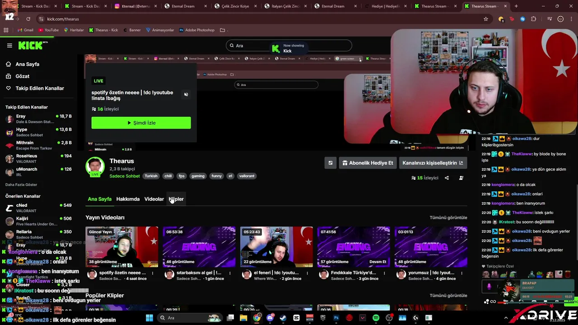Screen dimensions: 578x325
Task: Select the Mithrain channel in the sidebar
Action: pos(38,145)
